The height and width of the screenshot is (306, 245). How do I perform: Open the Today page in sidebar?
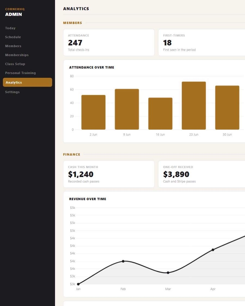coord(10,28)
